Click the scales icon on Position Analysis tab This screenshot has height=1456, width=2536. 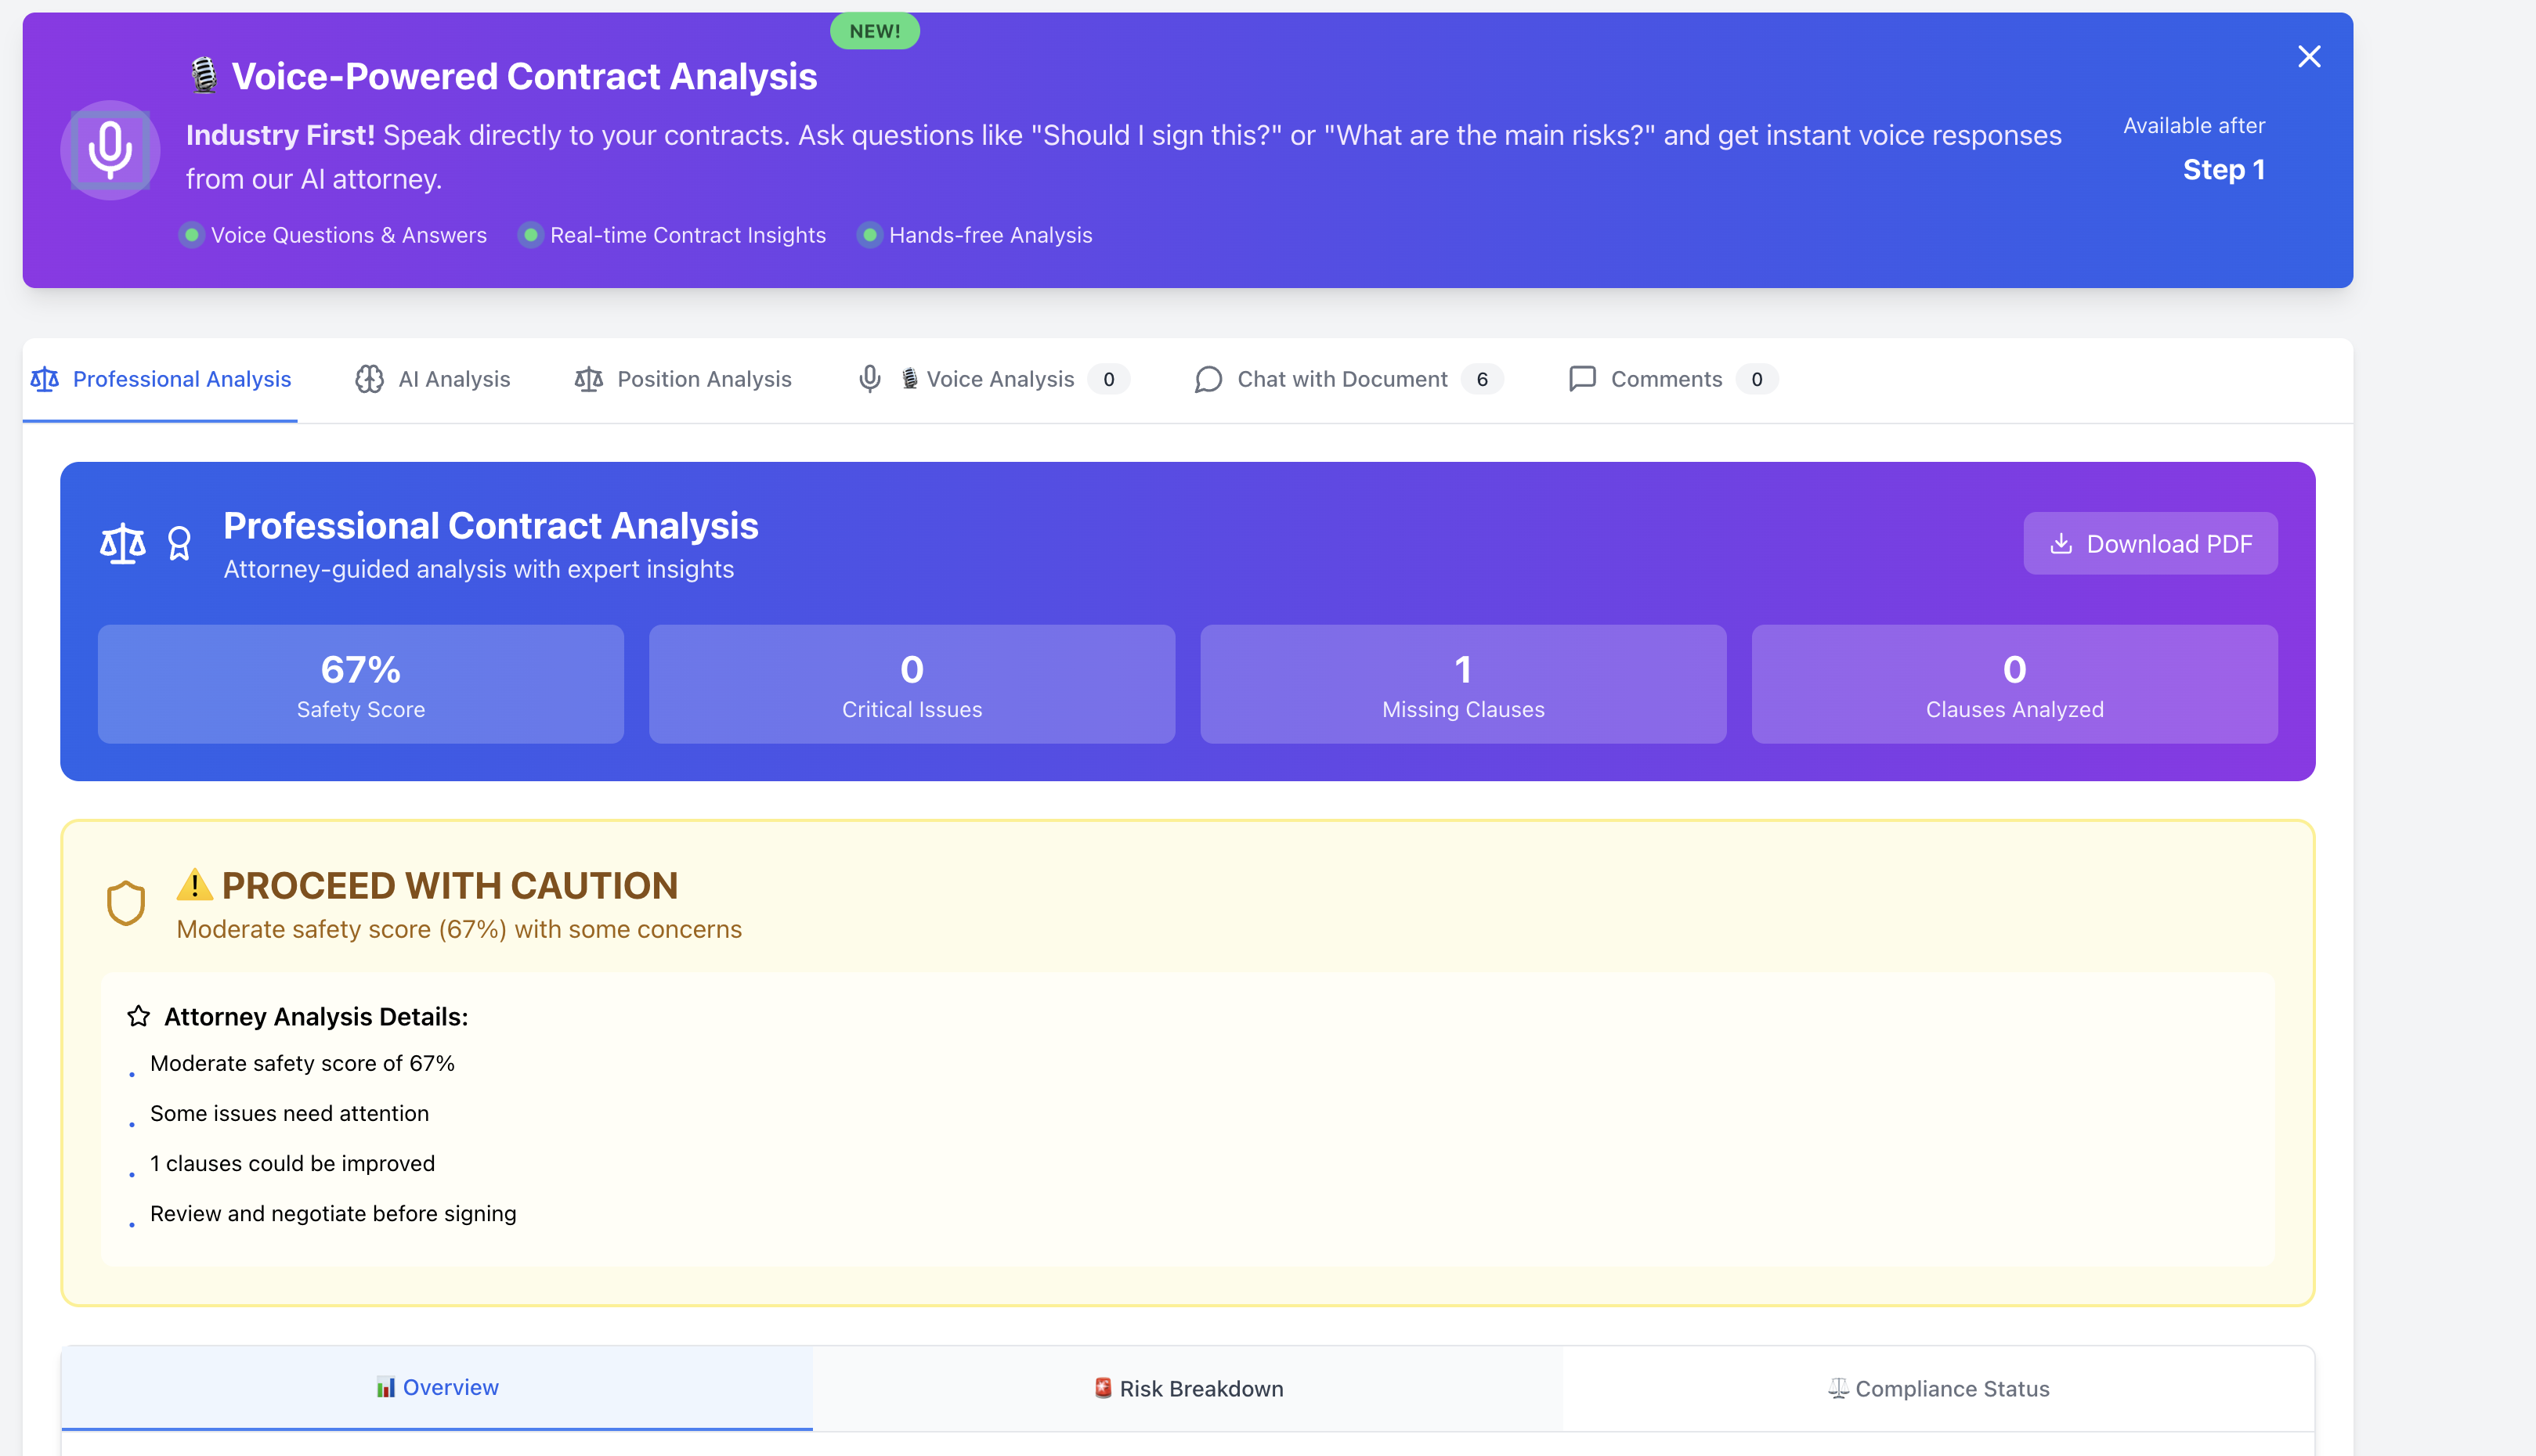tap(588, 379)
